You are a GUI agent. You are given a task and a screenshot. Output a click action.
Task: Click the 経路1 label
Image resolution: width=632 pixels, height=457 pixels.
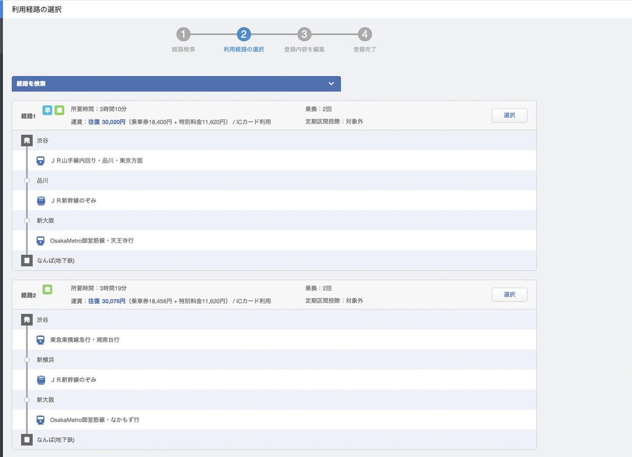(x=28, y=116)
